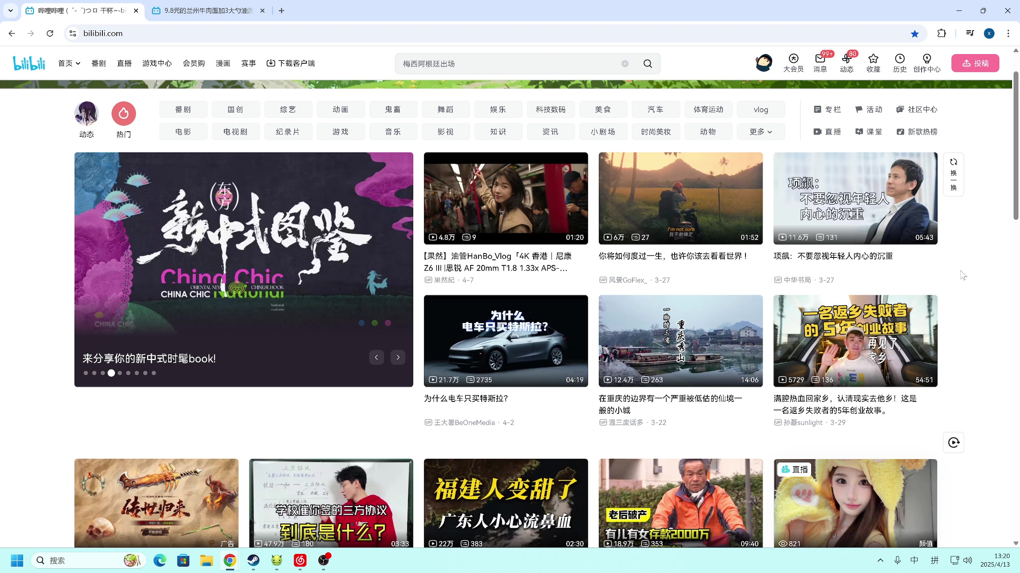The width and height of the screenshot is (1020, 573).
Task: Open 为什么电车只买特斯拉 video thumbnail
Action: pos(506,341)
